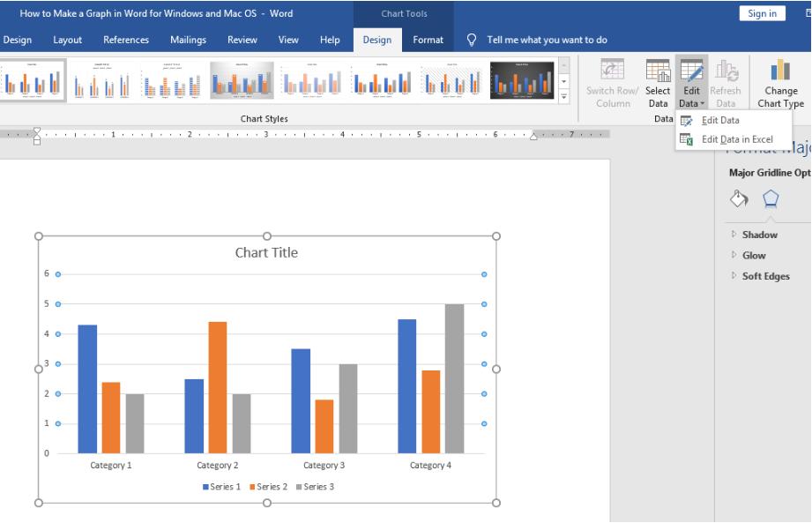The image size is (812, 523).
Task: Select the Effects pentagon icon in Format pane
Action: (x=771, y=198)
